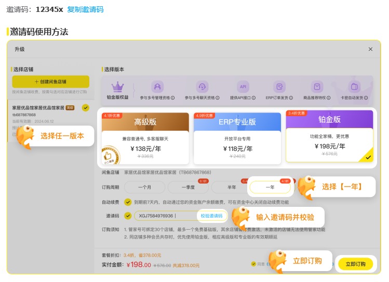Open info icon next to 商品推荐特权
This screenshot has height=282, width=389.
coord(328,98)
